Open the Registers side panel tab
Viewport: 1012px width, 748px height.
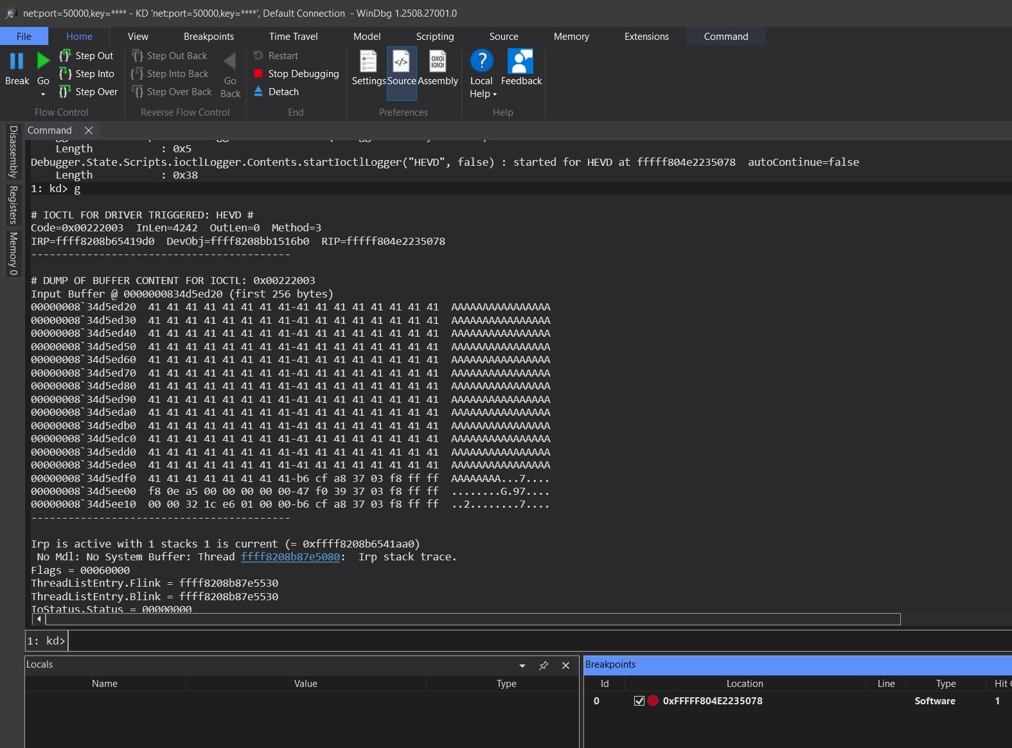[x=13, y=205]
